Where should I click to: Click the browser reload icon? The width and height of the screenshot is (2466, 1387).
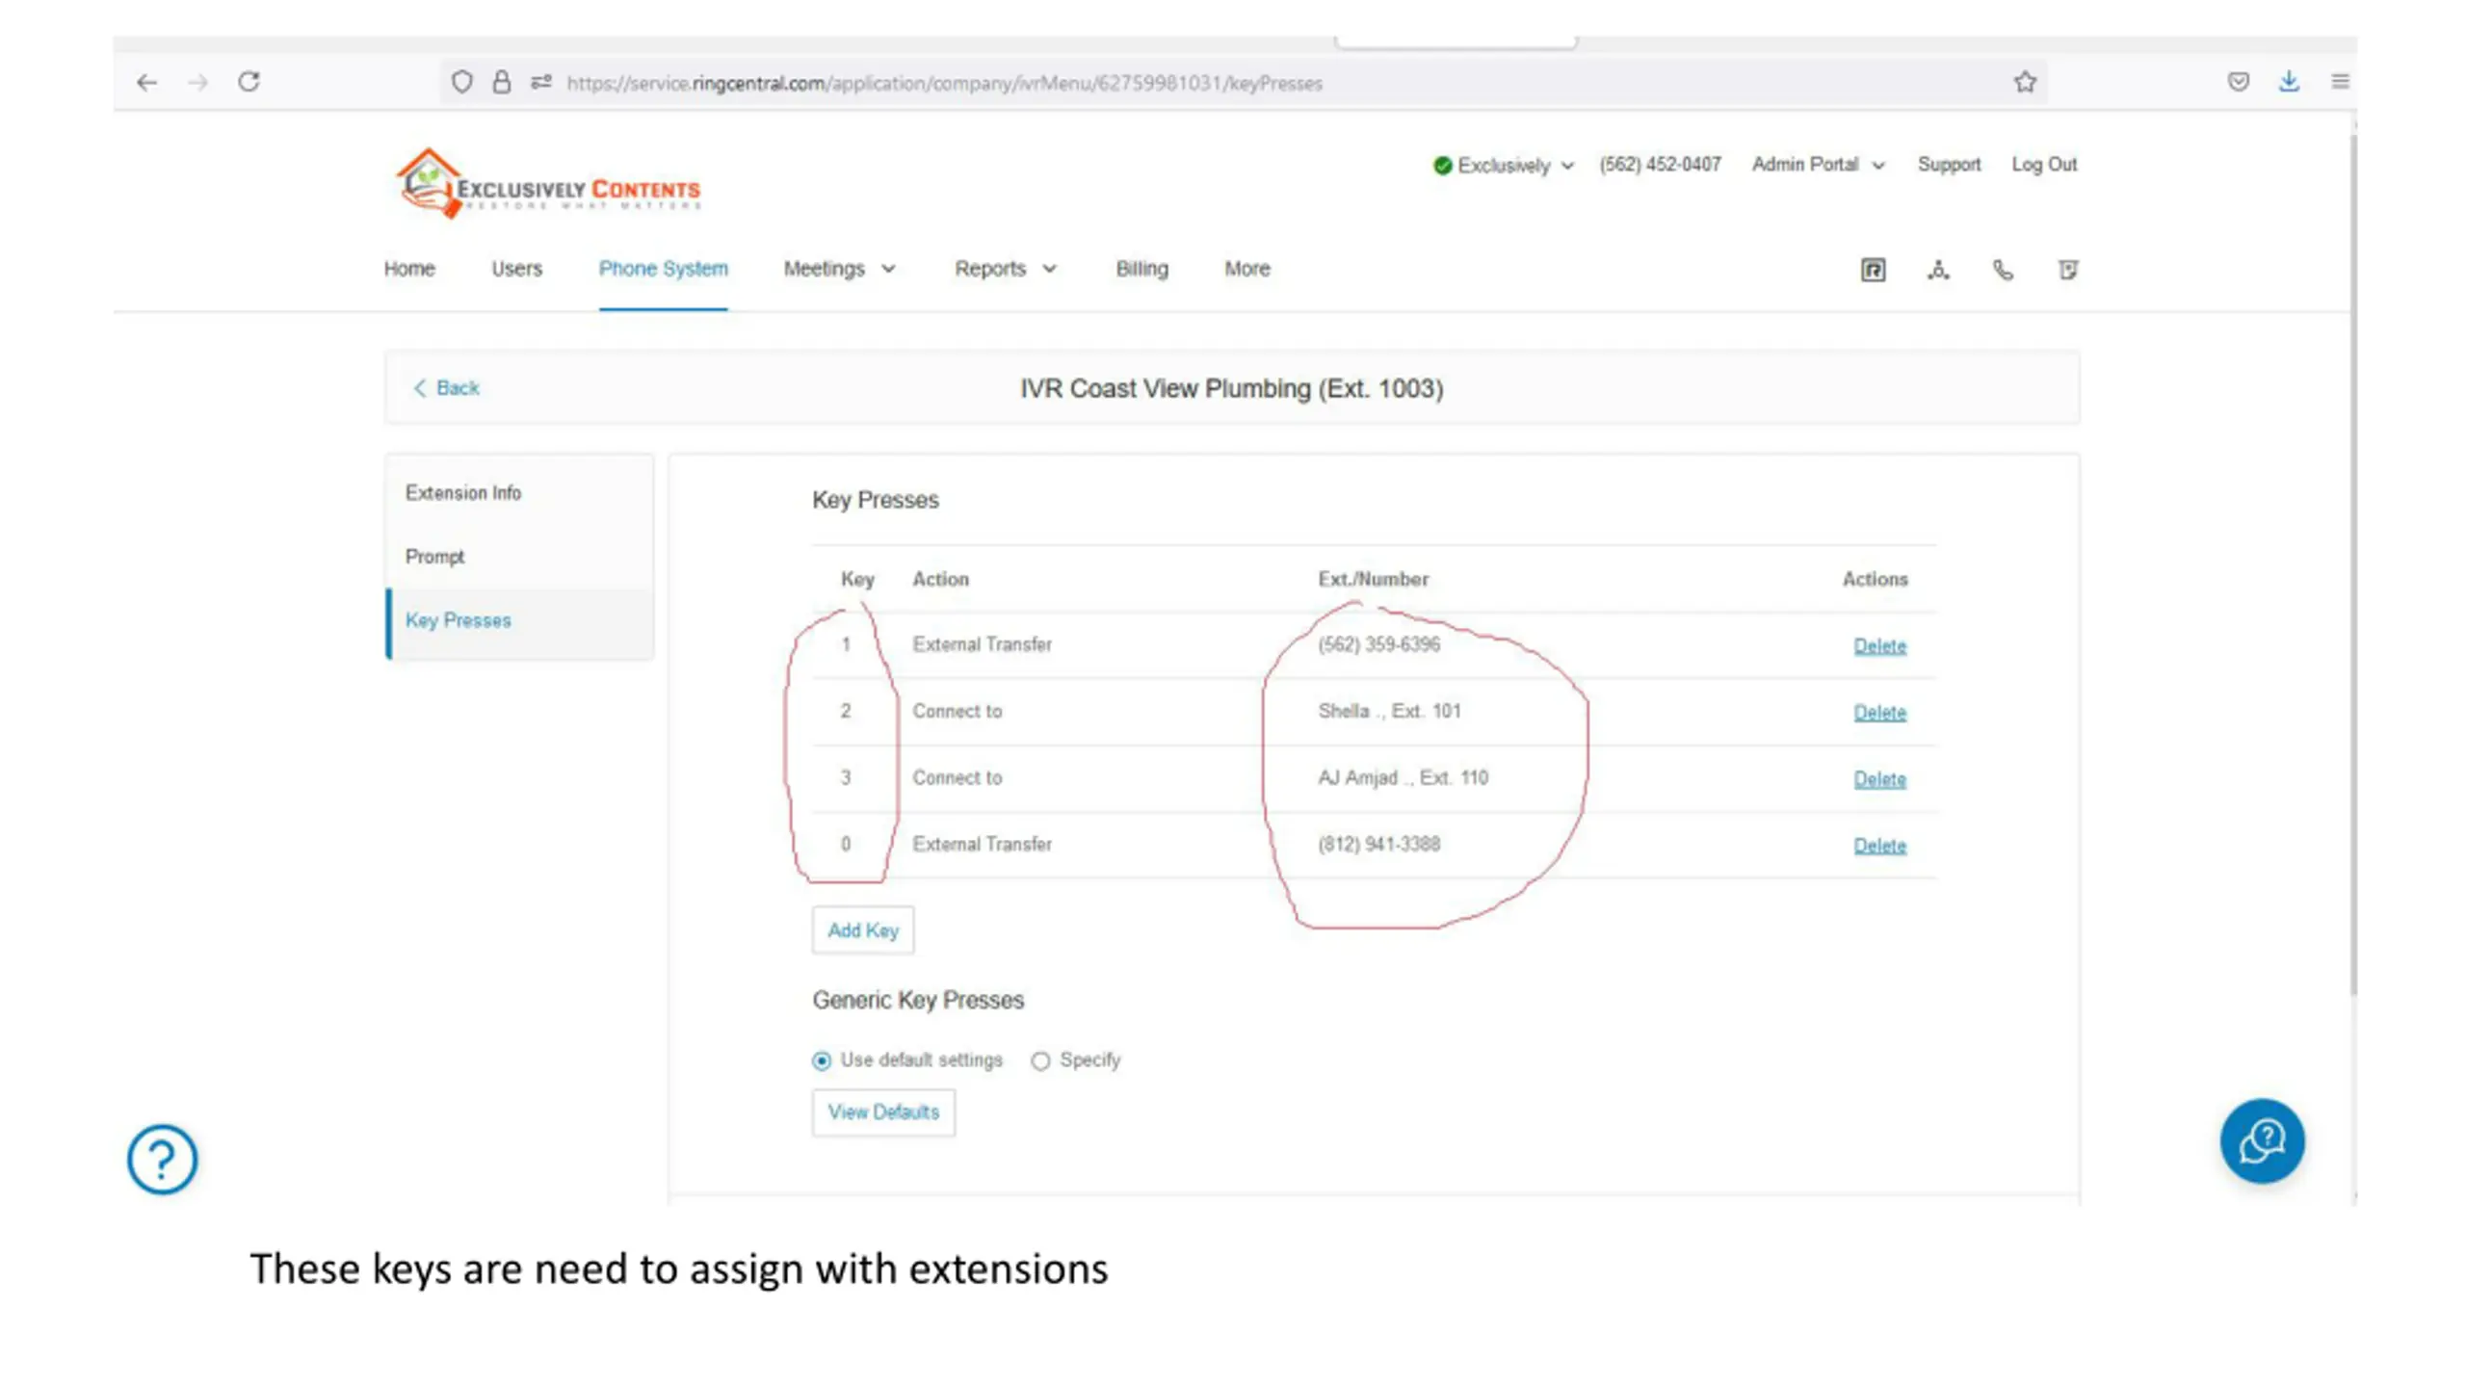click(249, 82)
